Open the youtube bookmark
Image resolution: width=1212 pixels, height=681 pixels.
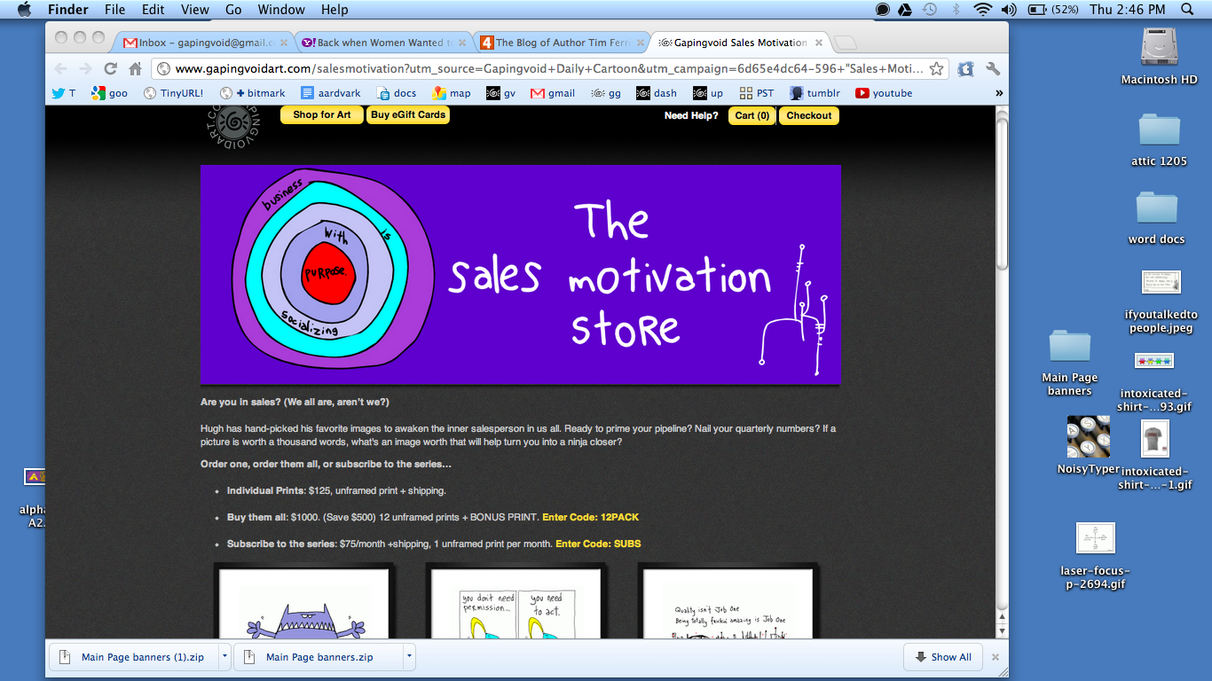(x=884, y=93)
